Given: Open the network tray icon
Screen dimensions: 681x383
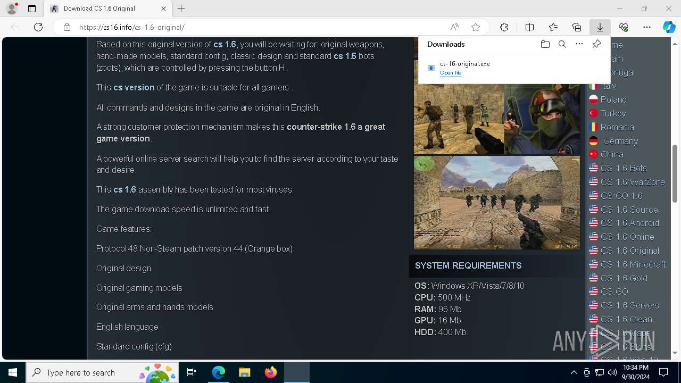Looking at the screenshot, I should (600, 372).
